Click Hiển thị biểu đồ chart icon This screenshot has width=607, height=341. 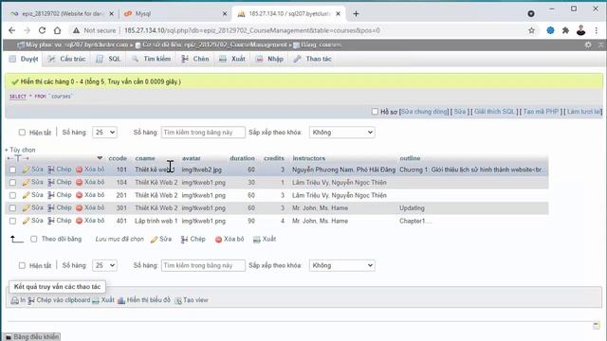pyautogui.click(x=121, y=300)
